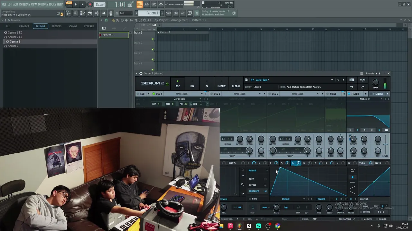412x231 pixels.
Task: Stop playback with the Stop button
Action: pyautogui.click(x=83, y=4)
